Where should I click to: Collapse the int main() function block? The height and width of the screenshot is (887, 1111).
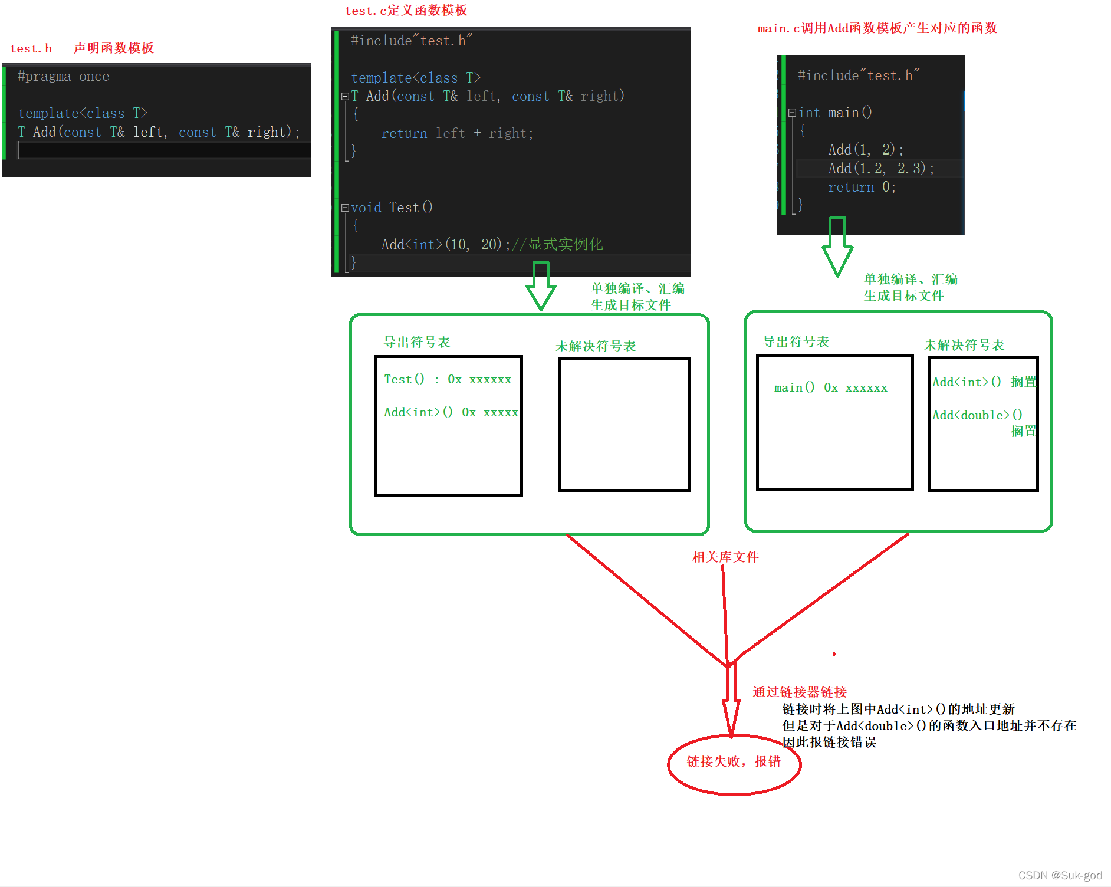793,113
